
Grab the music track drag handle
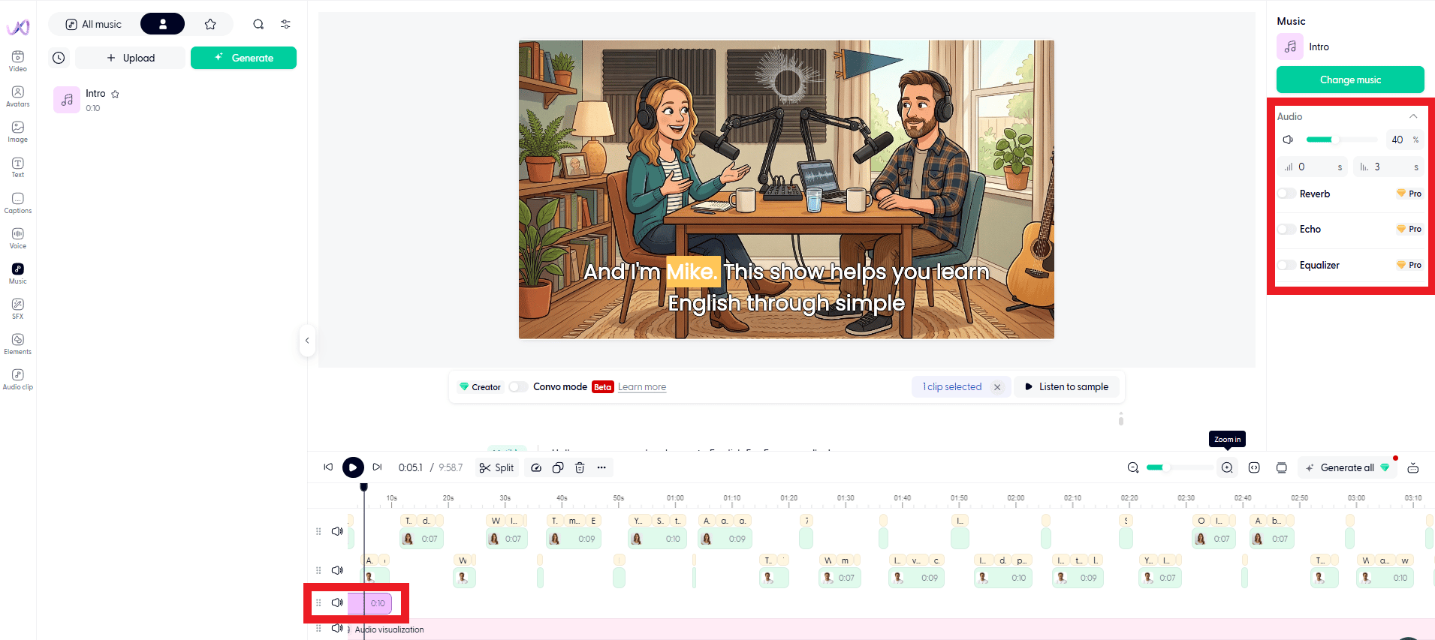[318, 602]
